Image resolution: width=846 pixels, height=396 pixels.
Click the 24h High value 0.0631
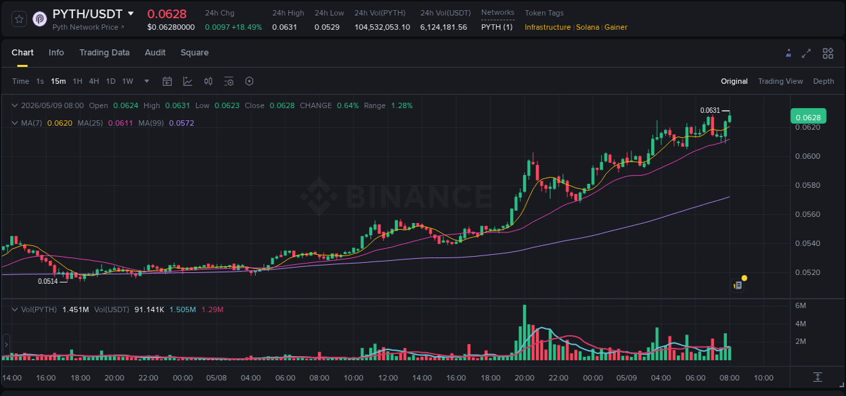tap(284, 27)
